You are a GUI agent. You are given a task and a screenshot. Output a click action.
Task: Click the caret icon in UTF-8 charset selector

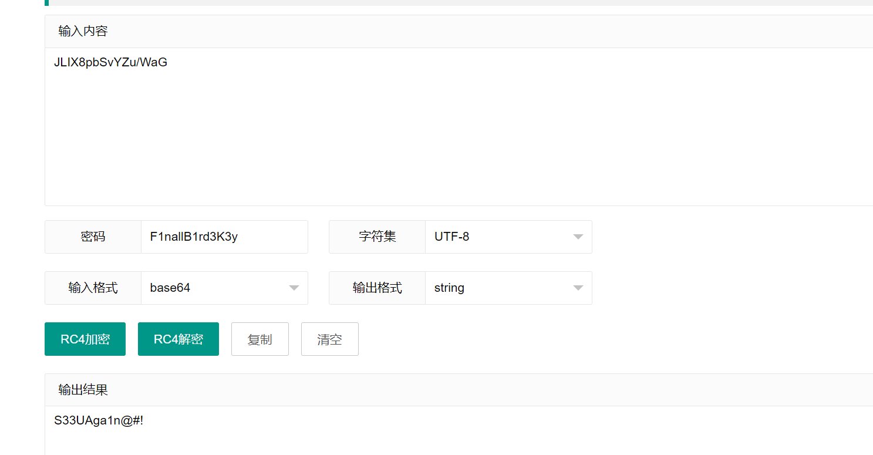(578, 237)
